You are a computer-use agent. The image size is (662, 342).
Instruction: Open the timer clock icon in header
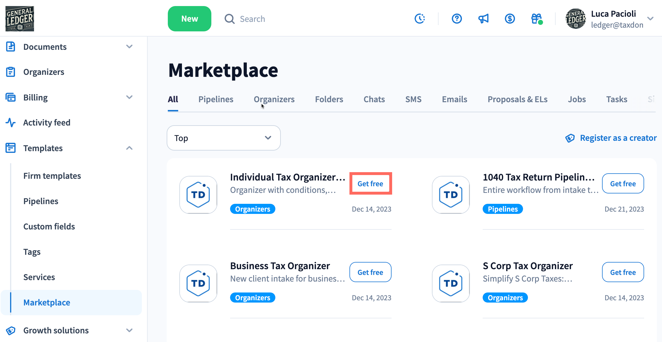pyautogui.click(x=420, y=19)
